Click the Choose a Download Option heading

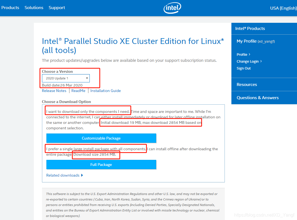coord(66,102)
